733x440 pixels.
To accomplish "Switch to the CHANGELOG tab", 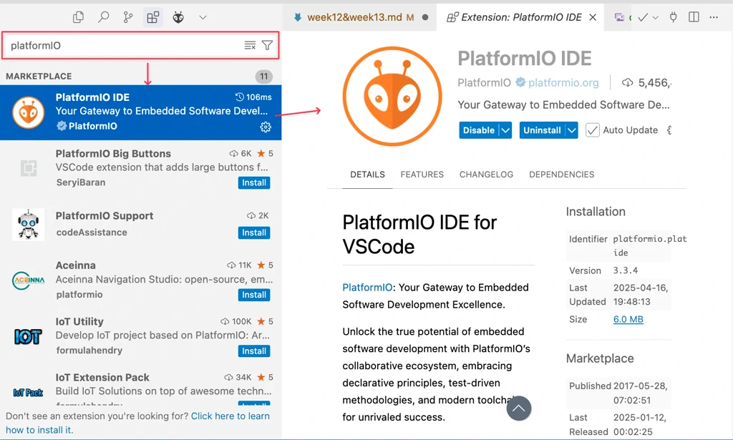I will pyautogui.click(x=486, y=175).
